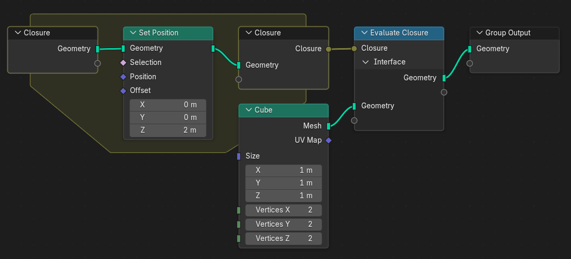Click the Group Output Geometry input socket
The height and width of the screenshot is (259, 571).
coord(470,49)
